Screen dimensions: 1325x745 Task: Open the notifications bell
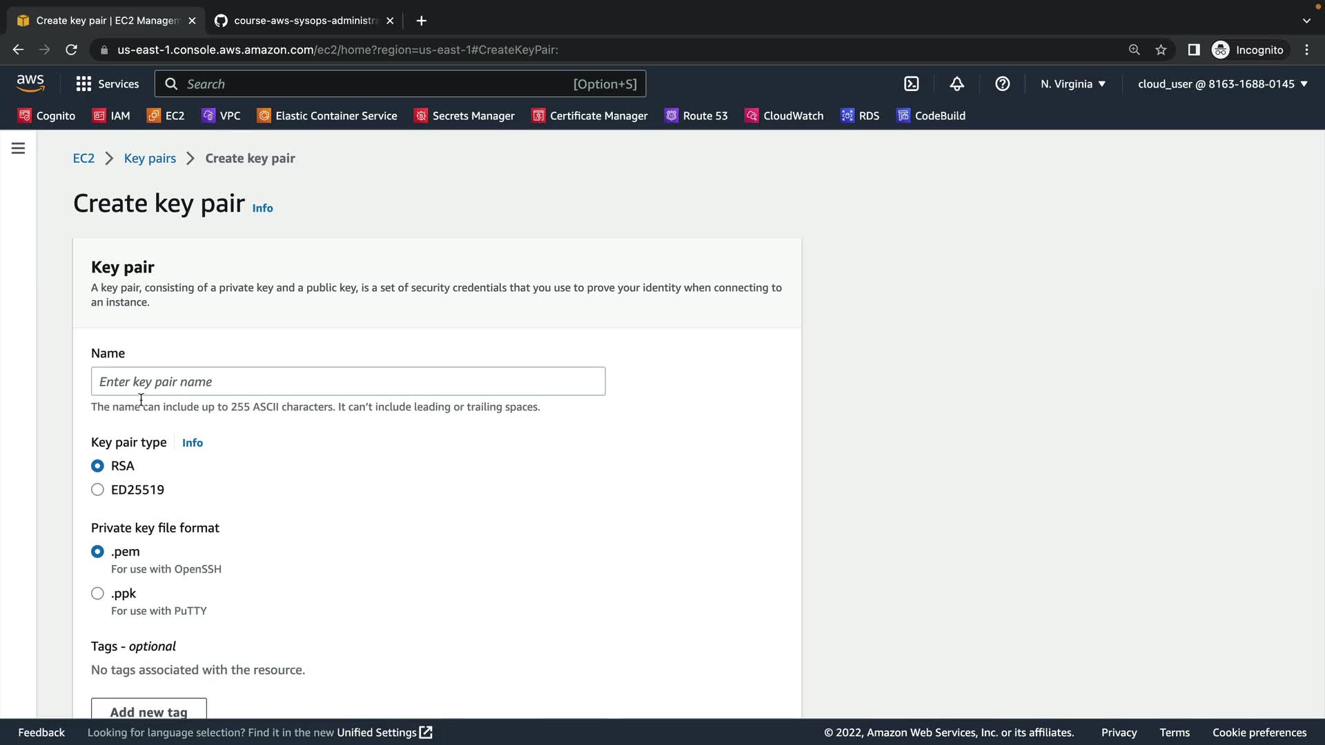[x=956, y=84]
